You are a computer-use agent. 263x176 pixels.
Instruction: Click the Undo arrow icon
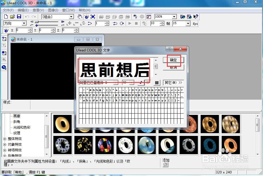coord(27,17)
